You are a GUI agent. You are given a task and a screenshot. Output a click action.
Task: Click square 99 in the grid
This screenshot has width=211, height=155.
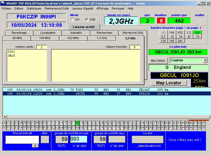(204, 128)
